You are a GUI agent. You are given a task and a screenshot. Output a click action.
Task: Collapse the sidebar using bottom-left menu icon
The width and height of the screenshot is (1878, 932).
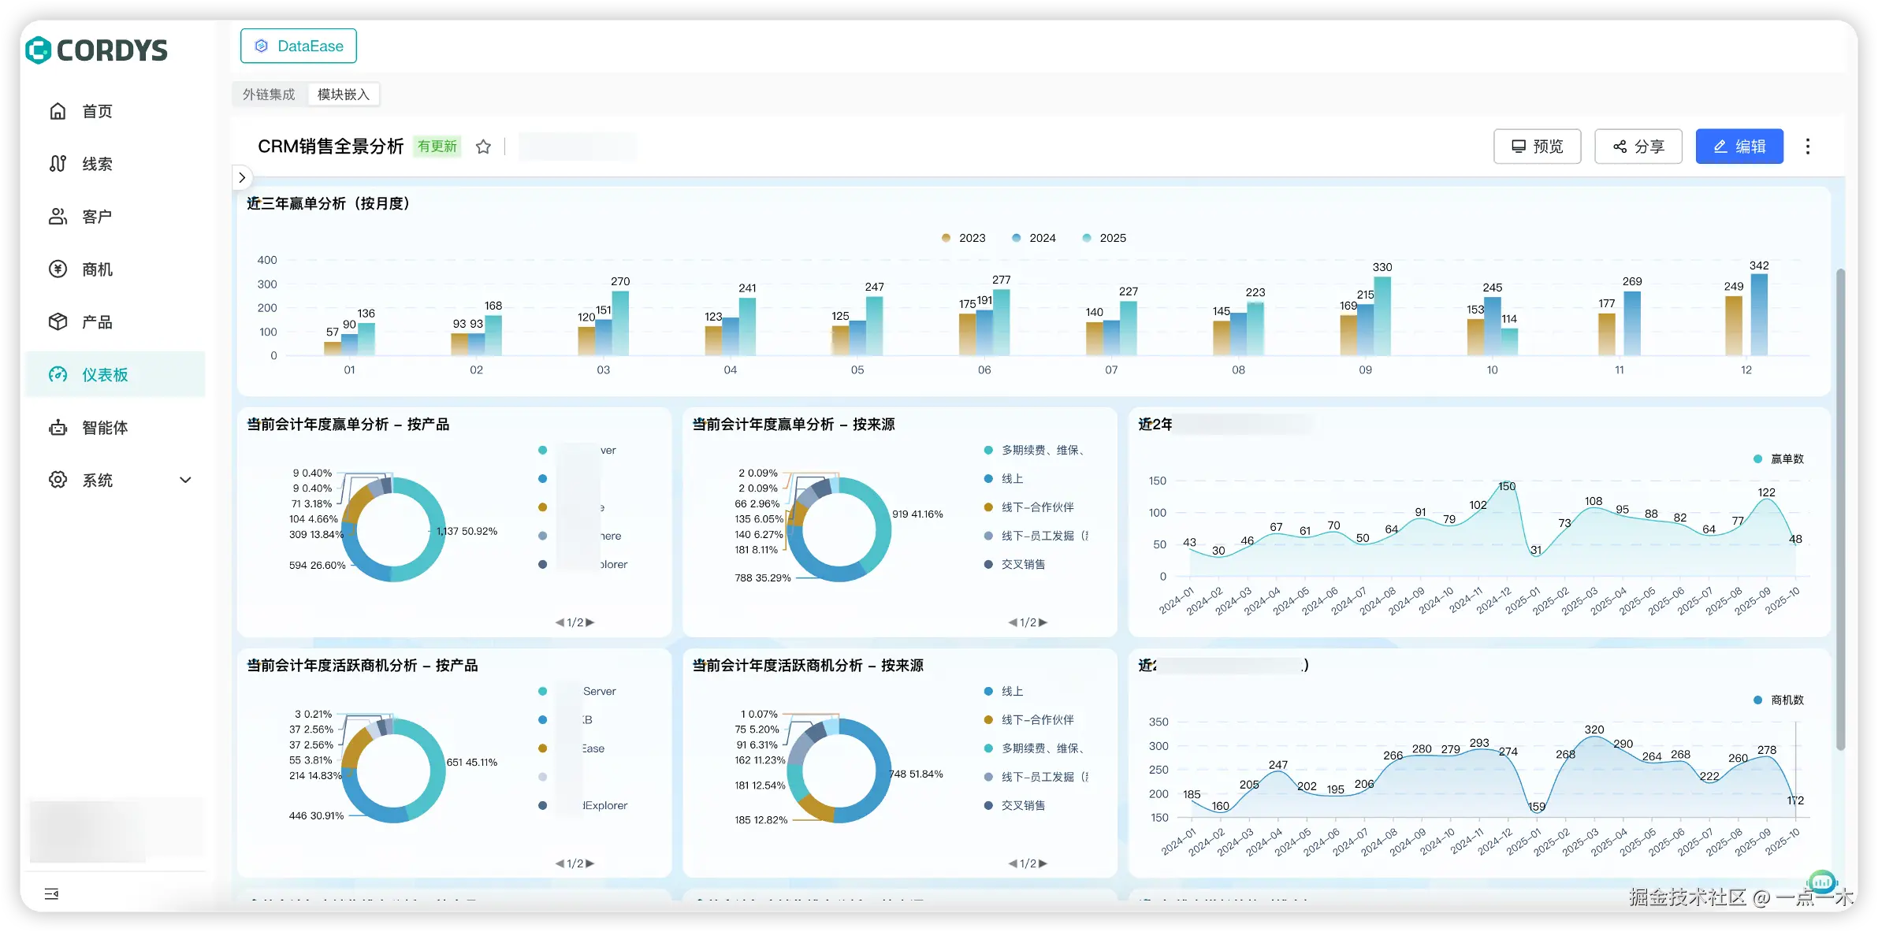51,893
